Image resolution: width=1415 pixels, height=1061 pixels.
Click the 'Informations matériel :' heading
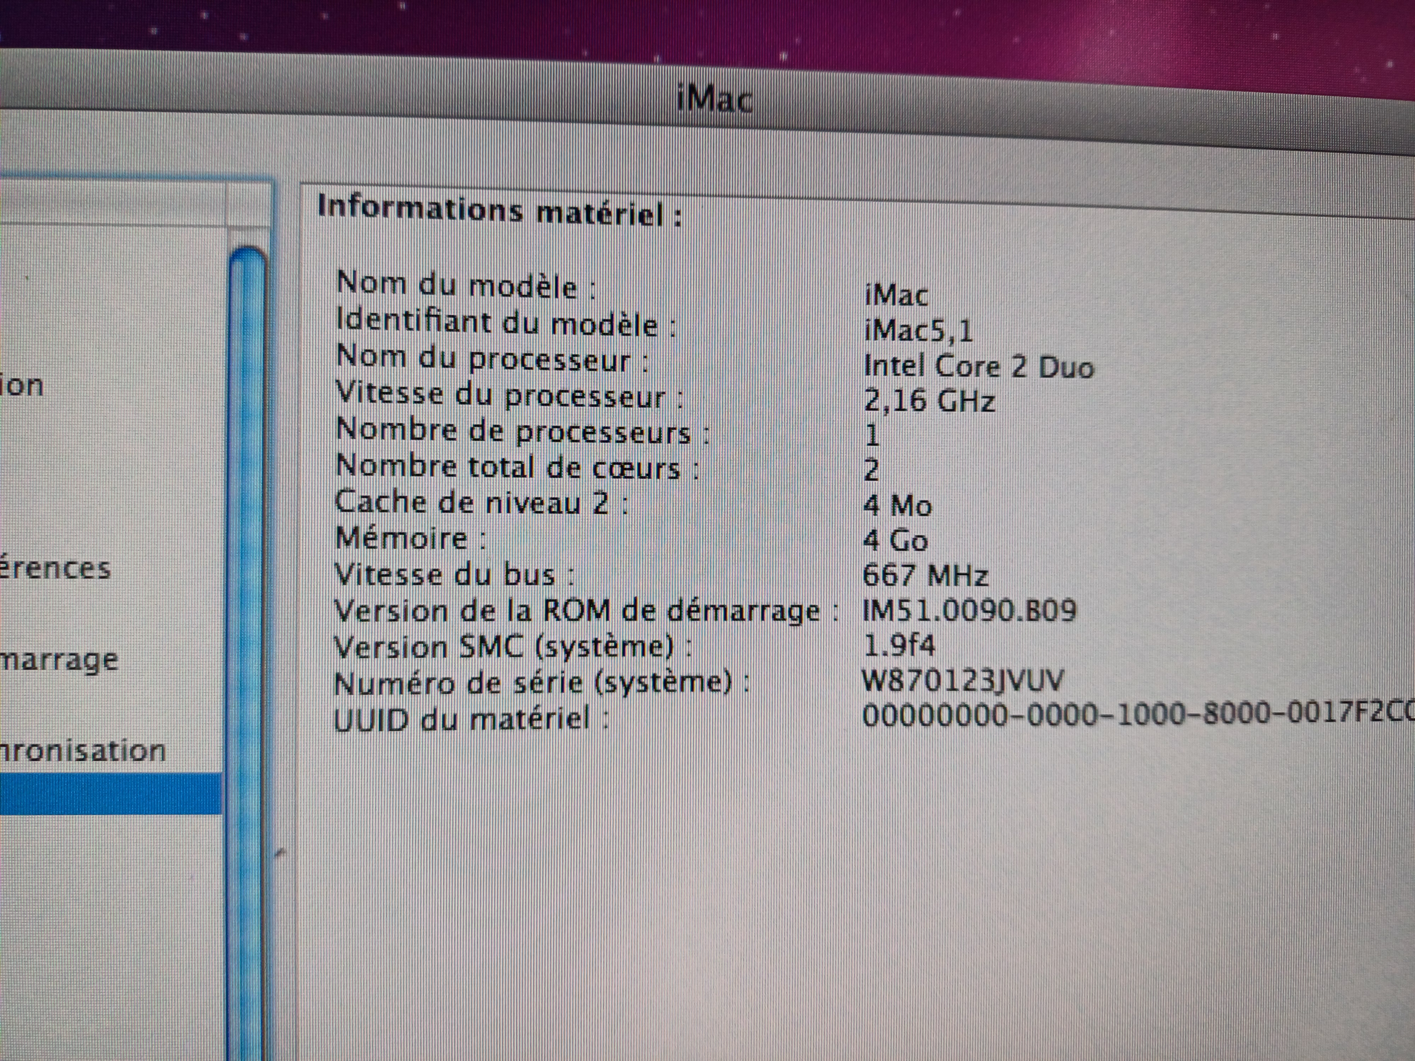click(499, 210)
